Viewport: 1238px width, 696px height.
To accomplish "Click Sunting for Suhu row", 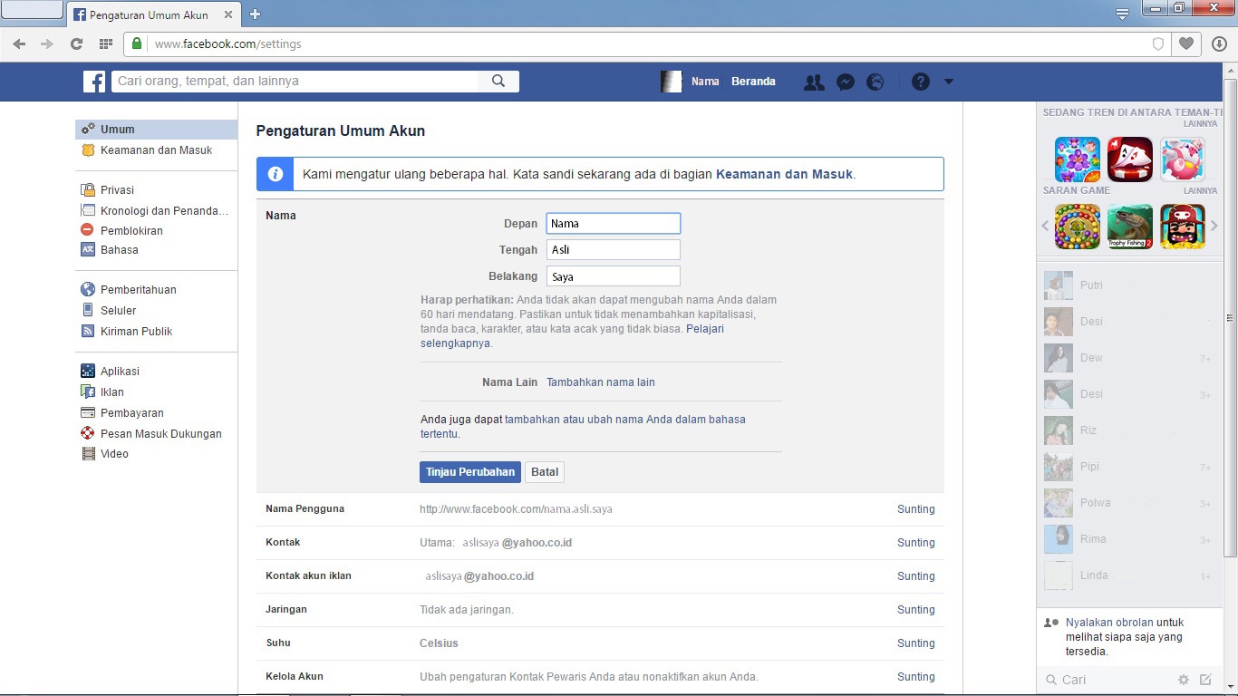I will click(915, 643).
